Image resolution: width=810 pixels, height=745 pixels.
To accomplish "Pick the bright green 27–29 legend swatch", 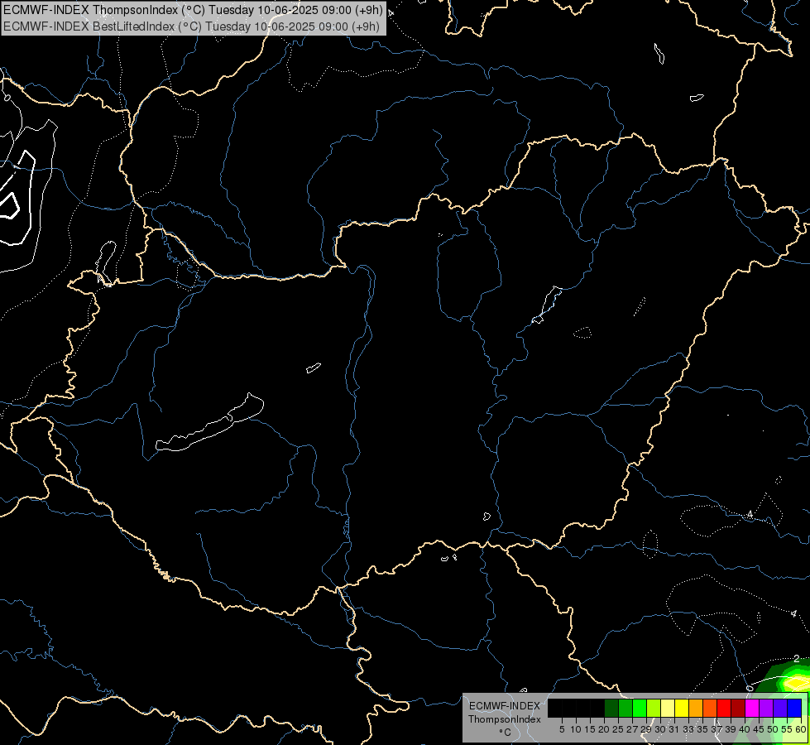I will pos(640,708).
